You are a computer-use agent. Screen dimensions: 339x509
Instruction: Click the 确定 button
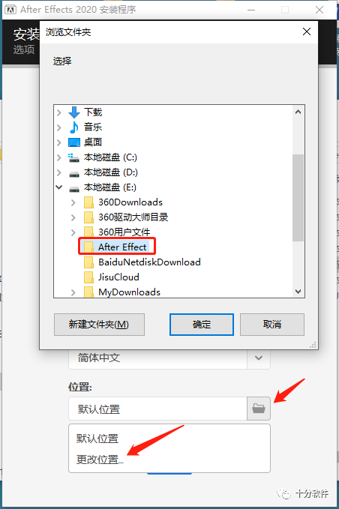point(201,325)
